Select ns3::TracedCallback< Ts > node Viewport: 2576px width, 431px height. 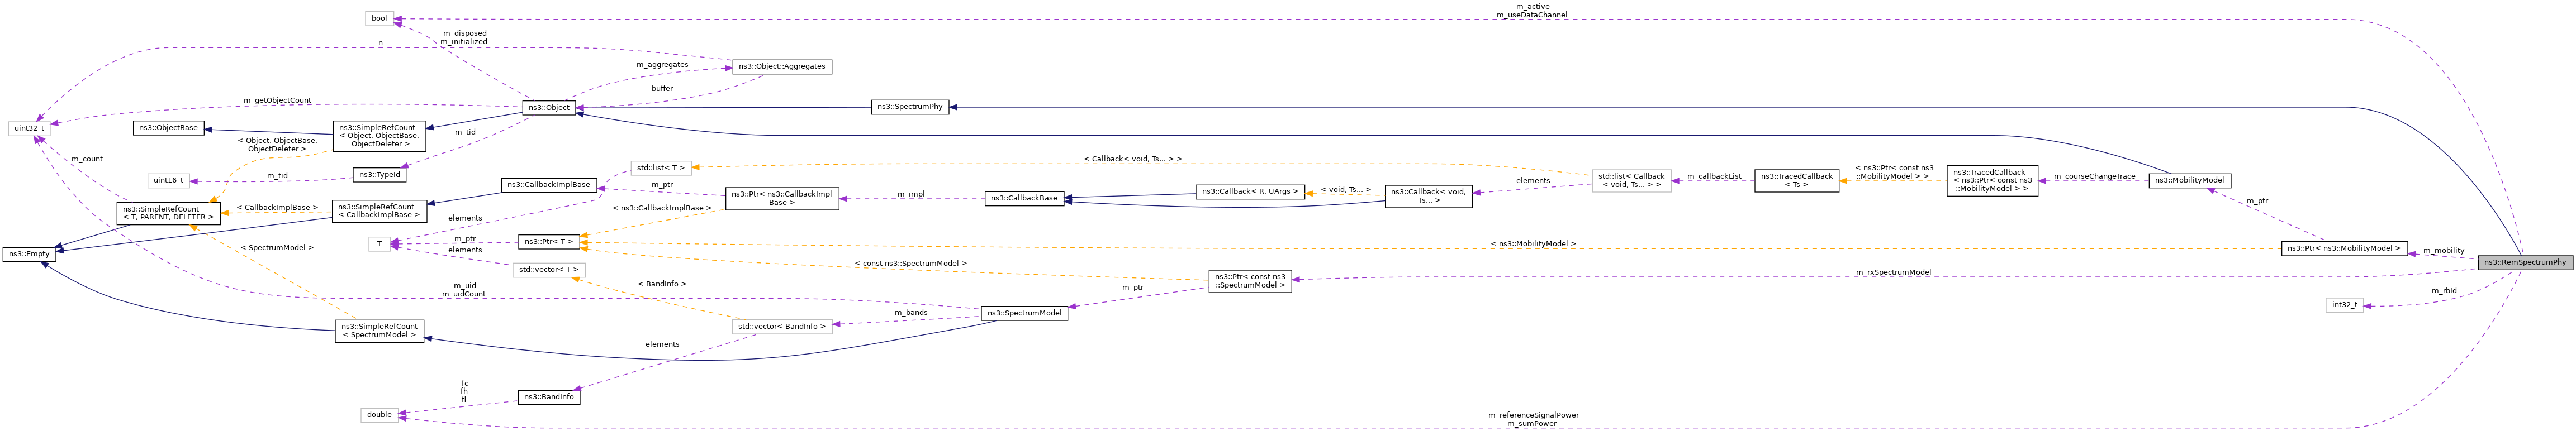1796,180
